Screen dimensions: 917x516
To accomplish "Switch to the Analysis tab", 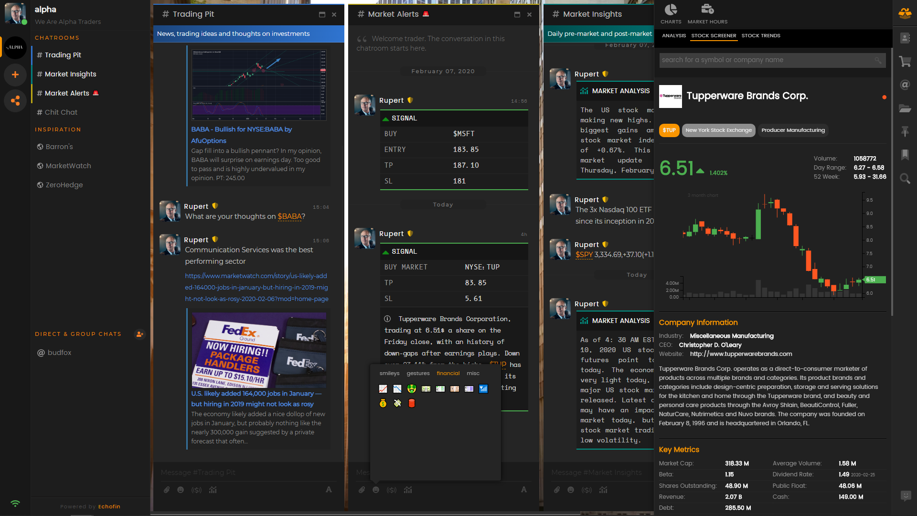I will (x=673, y=35).
